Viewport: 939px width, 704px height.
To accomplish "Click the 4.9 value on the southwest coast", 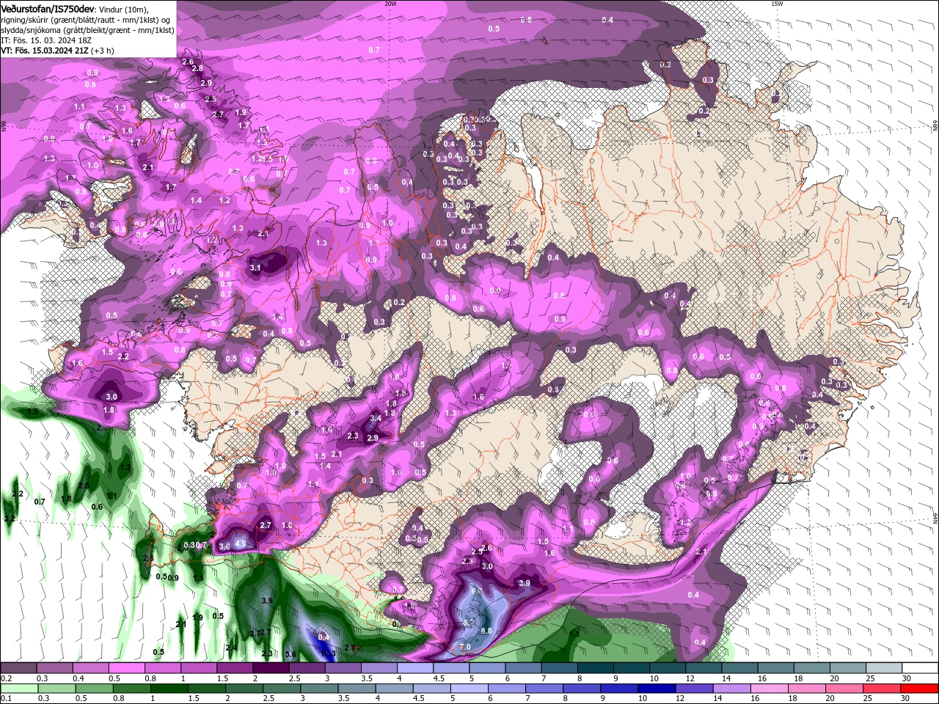I will tap(241, 544).
